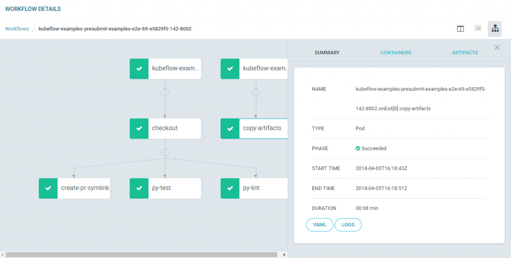Close the node details side panel

pyautogui.click(x=497, y=47)
